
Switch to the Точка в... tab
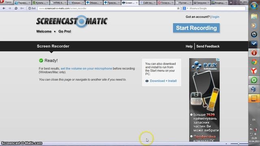point(165,3)
